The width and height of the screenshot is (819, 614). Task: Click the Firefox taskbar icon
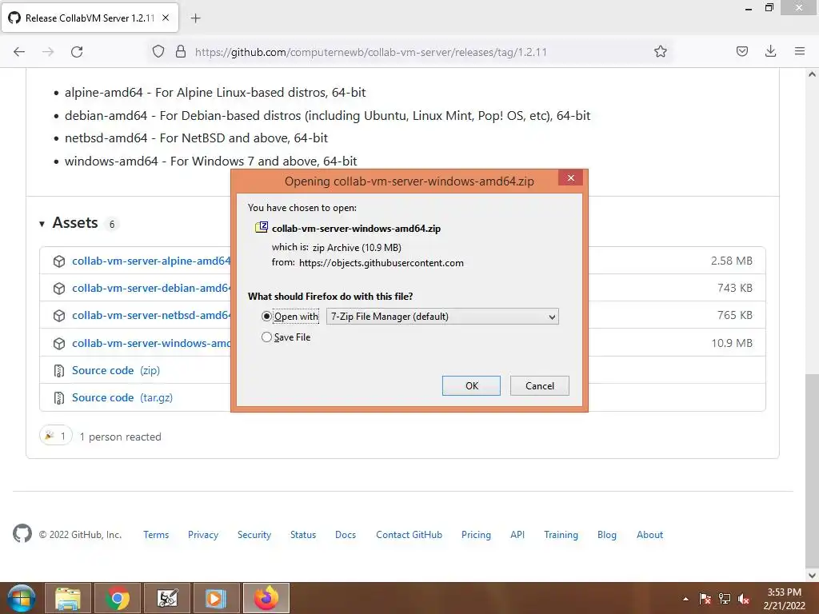point(266,598)
